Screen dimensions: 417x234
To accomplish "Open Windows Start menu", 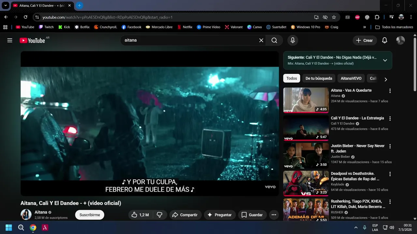I will pos(9,227).
